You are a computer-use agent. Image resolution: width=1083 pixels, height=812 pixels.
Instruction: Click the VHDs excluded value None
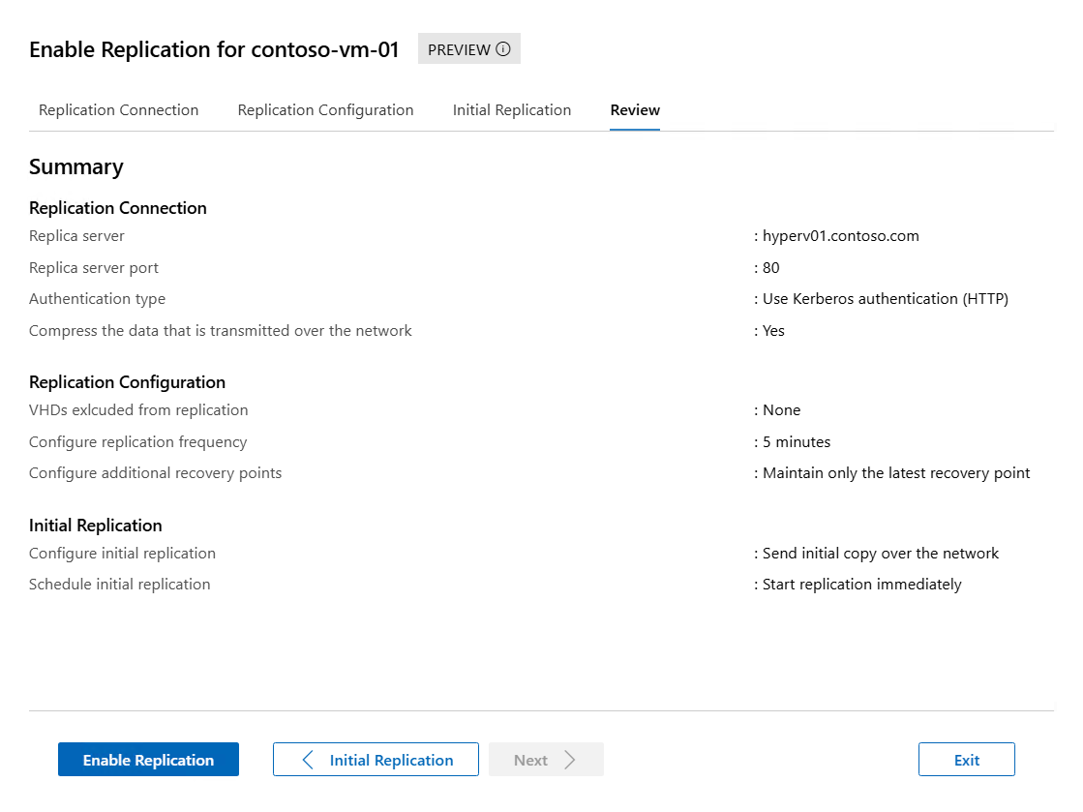781,410
